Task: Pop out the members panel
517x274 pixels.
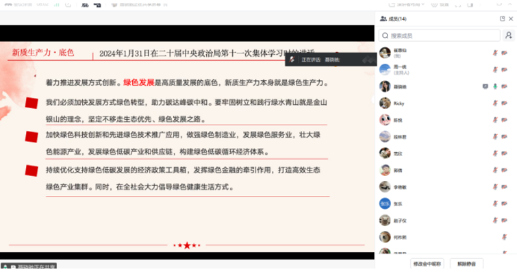Action: [x=501, y=18]
